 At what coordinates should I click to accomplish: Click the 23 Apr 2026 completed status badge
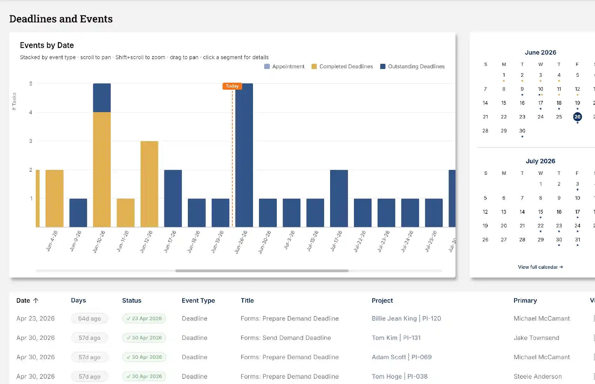(x=144, y=318)
